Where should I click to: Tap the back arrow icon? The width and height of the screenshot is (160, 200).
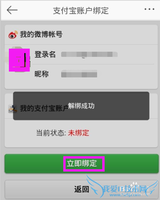(12, 10)
